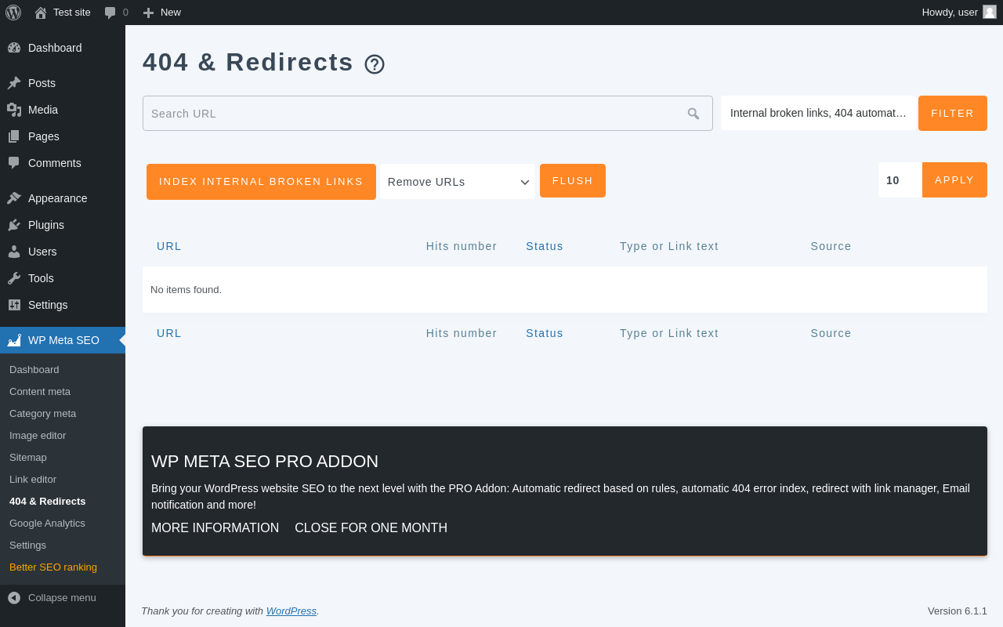Open the Sitemap submenu item
This screenshot has width=1003, height=627.
[x=28, y=457]
